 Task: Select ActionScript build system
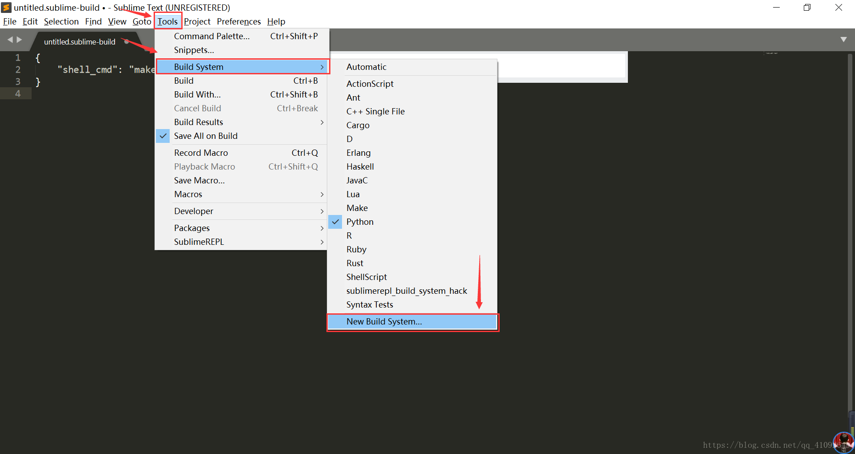pyautogui.click(x=412, y=84)
